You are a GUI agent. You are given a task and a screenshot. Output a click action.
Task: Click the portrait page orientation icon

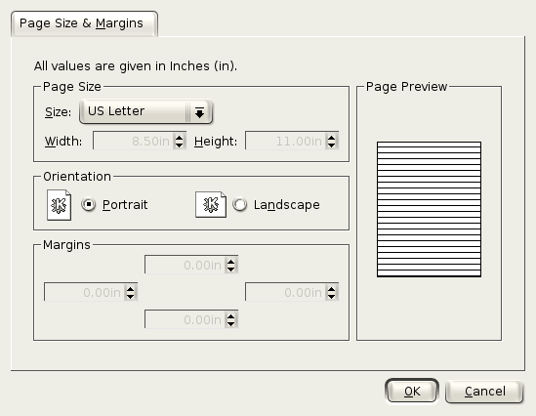[60, 205]
